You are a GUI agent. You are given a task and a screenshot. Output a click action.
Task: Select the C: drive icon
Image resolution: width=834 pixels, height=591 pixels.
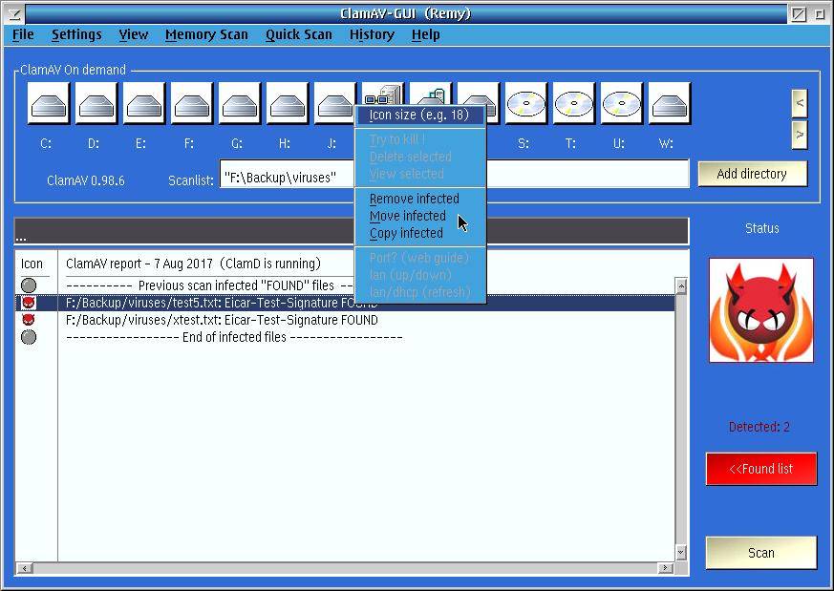pos(49,104)
